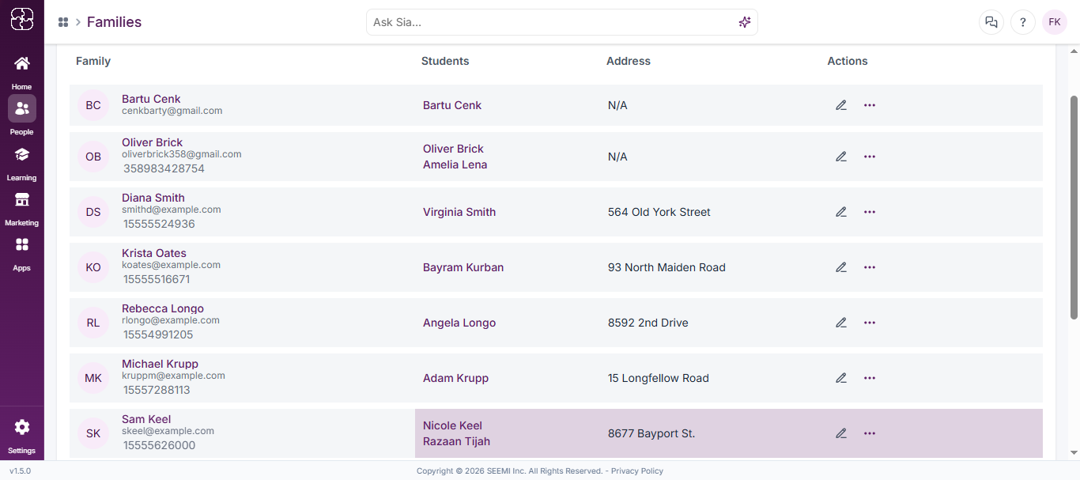
Task: Open more options for Michael Krupp
Action: click(x=870, y=378)
